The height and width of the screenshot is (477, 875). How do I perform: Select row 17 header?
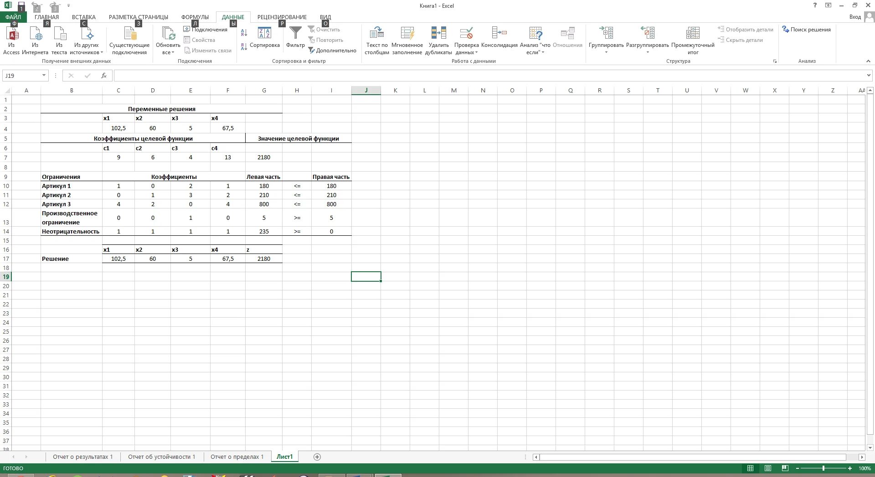click(x=6, y=259)
